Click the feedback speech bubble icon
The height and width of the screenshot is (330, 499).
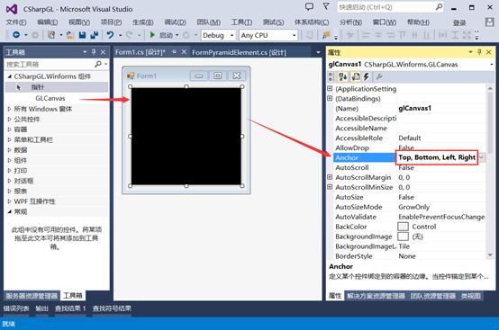[x=309, y=6]
